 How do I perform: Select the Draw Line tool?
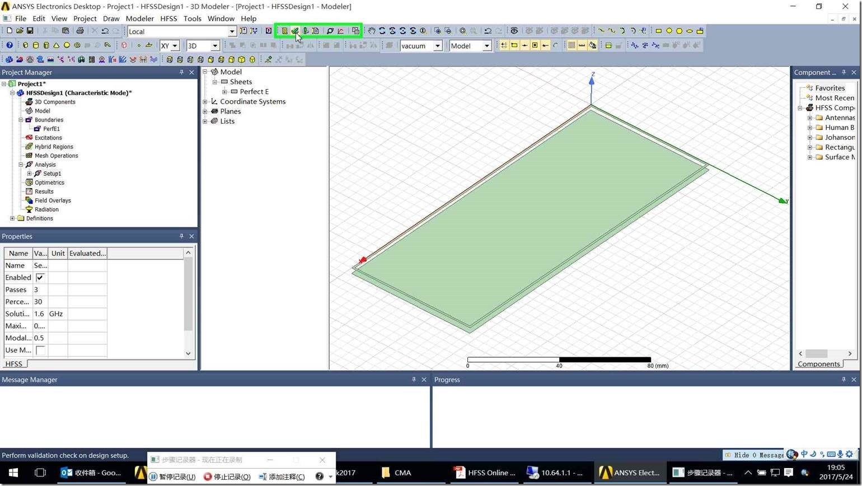[601, 31]
